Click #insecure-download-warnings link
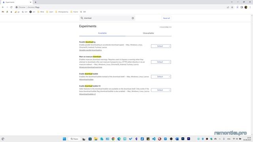The height and width of the screenshot is (142, 253). (x=91, y=67)
